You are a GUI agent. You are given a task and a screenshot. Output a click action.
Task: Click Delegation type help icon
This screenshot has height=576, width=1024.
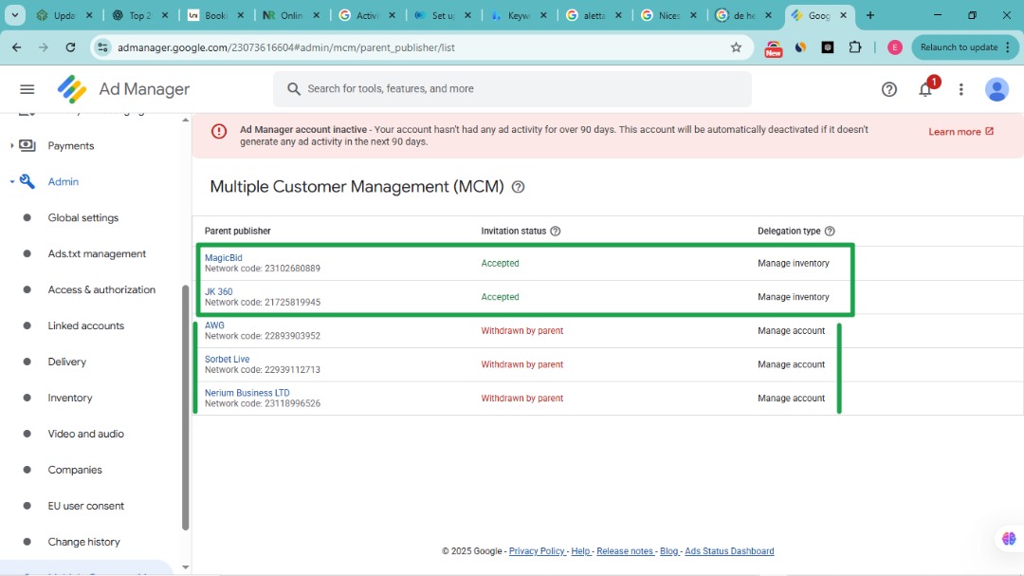pos(830,232)
